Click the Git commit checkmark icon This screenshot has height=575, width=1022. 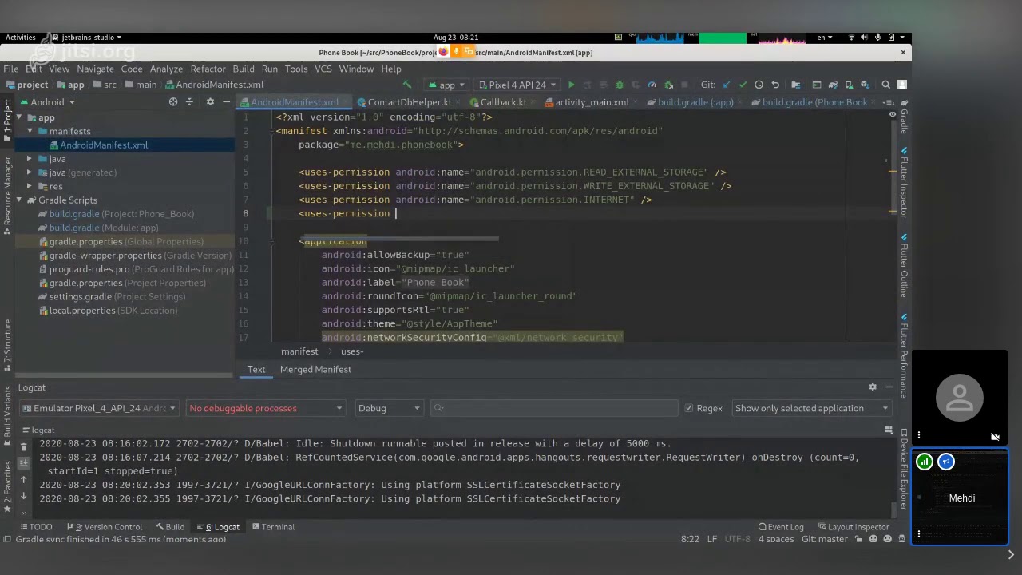point(743,85)
